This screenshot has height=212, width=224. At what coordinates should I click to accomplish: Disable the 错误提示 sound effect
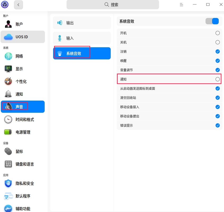click(218, 125)
